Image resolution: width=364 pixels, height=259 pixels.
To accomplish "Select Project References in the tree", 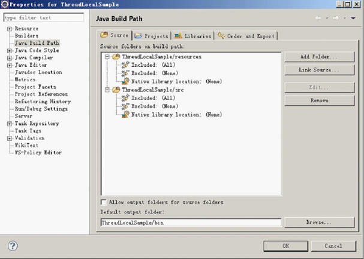I will [41, 94].
